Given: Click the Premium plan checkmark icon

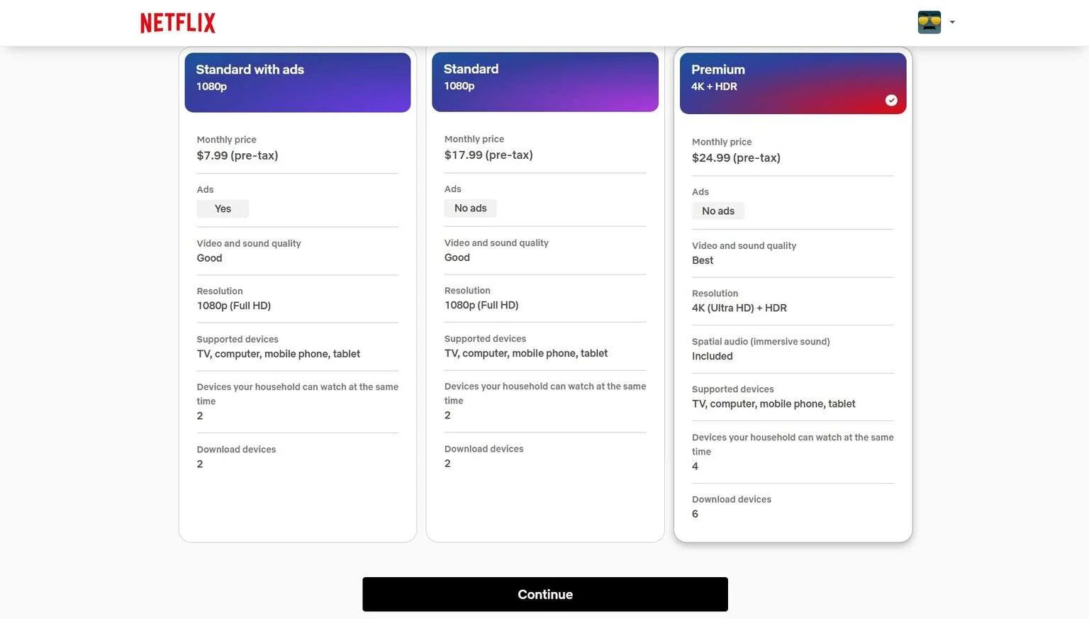Looking at the screenshot, I should (x=891, y=101).
